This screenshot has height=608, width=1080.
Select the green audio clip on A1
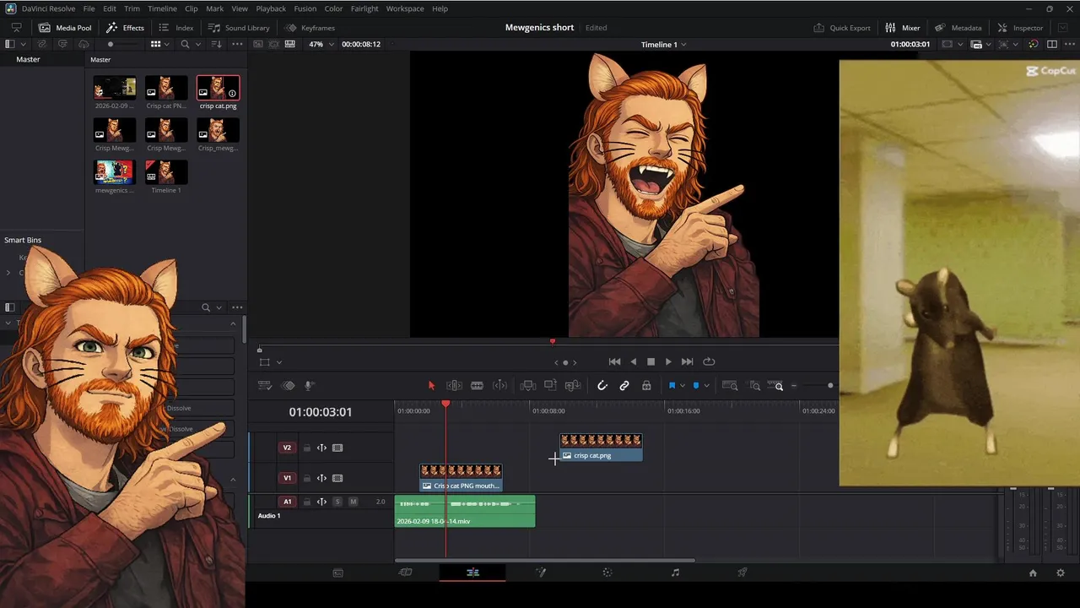pyautogui.click(x=465, y=511)
